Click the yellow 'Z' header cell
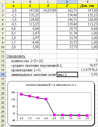 (67, 6)
